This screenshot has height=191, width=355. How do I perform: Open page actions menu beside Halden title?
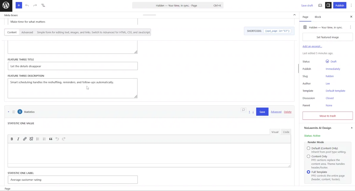pos(350,27)
